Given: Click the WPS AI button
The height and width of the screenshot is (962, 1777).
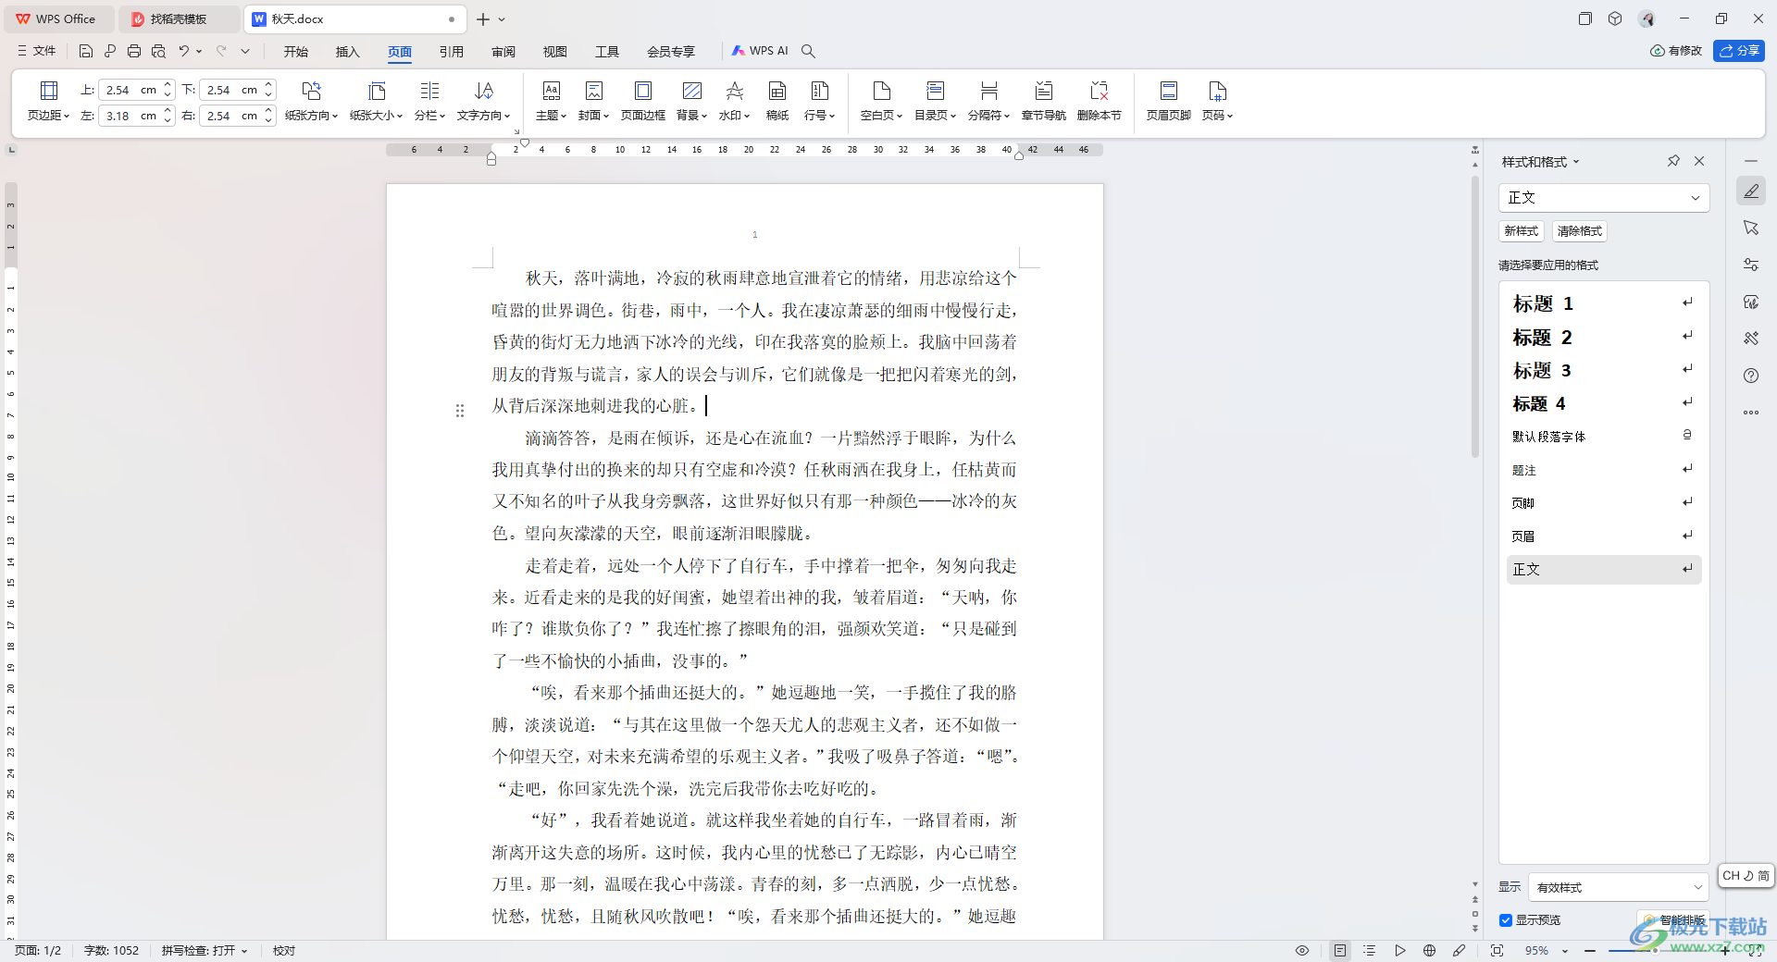Looking at the screenshot, I should (x=760, y=51).
